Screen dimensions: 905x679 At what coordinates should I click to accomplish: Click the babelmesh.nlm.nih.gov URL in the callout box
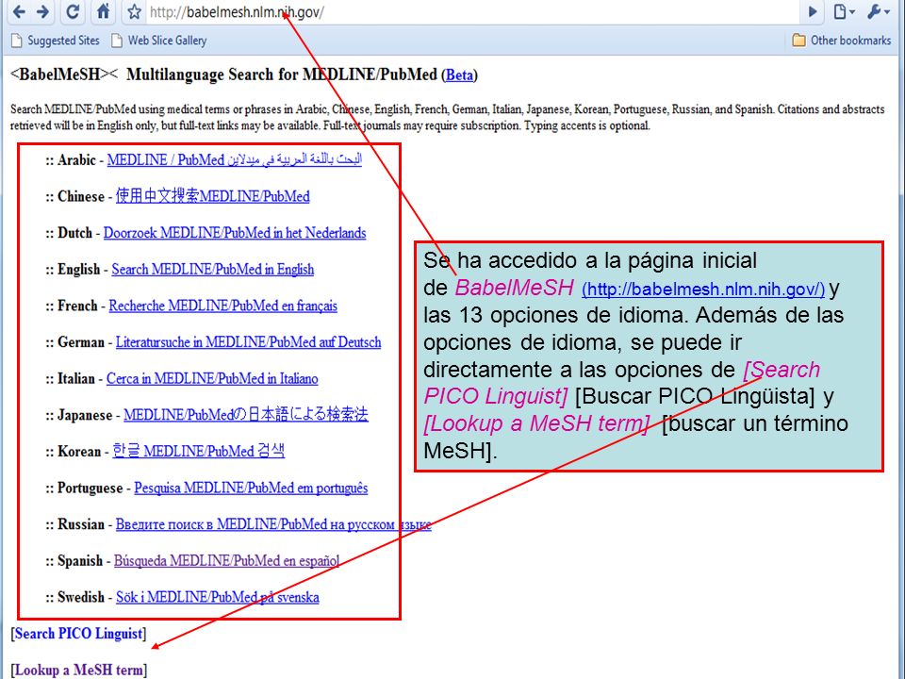(703, 289)
